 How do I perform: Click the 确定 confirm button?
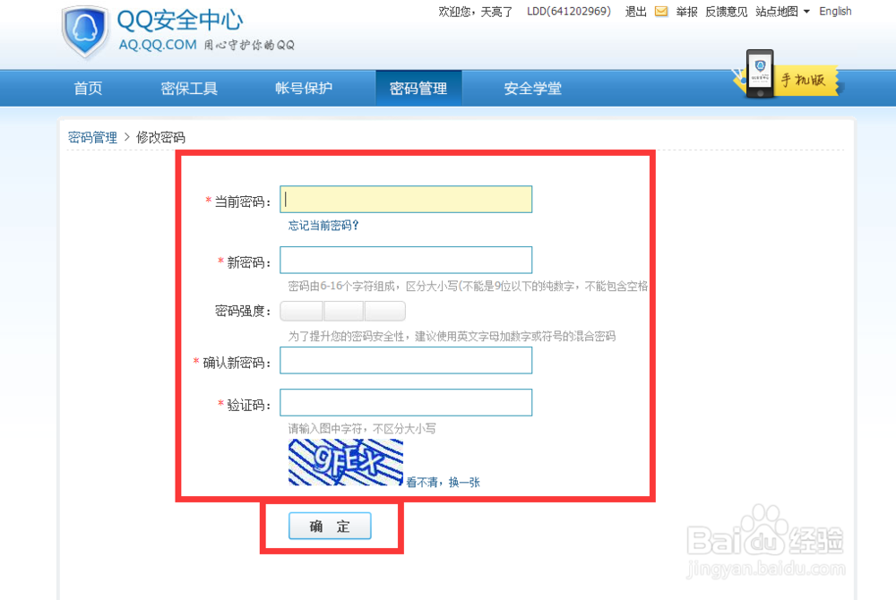coord(330,526)
